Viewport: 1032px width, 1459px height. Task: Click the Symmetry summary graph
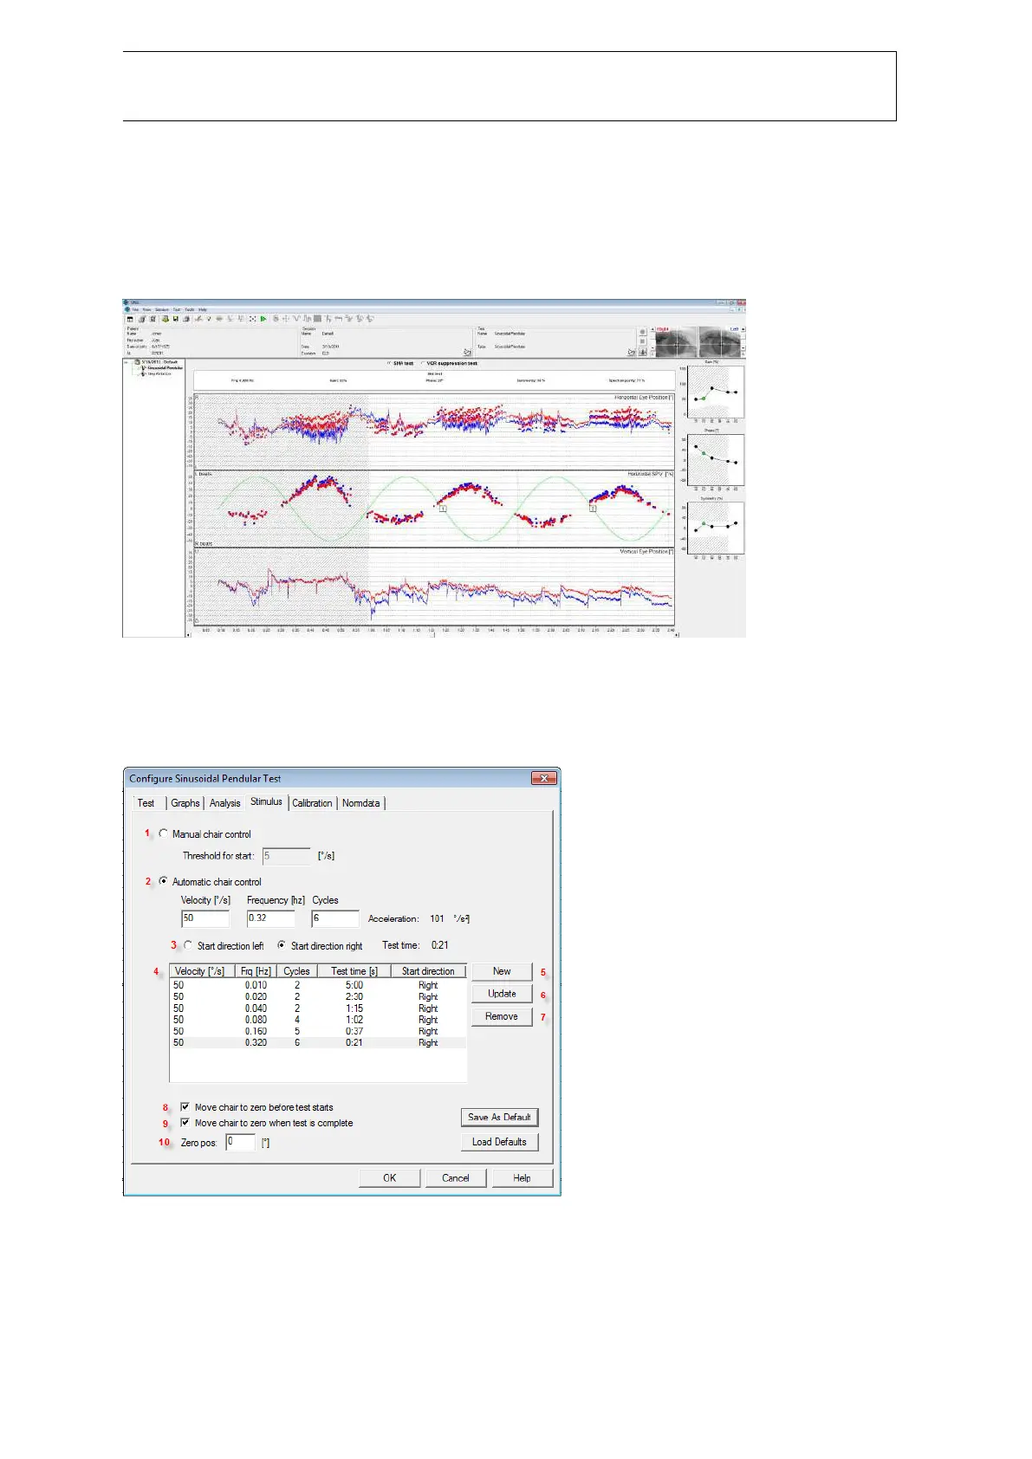(715, 528)
